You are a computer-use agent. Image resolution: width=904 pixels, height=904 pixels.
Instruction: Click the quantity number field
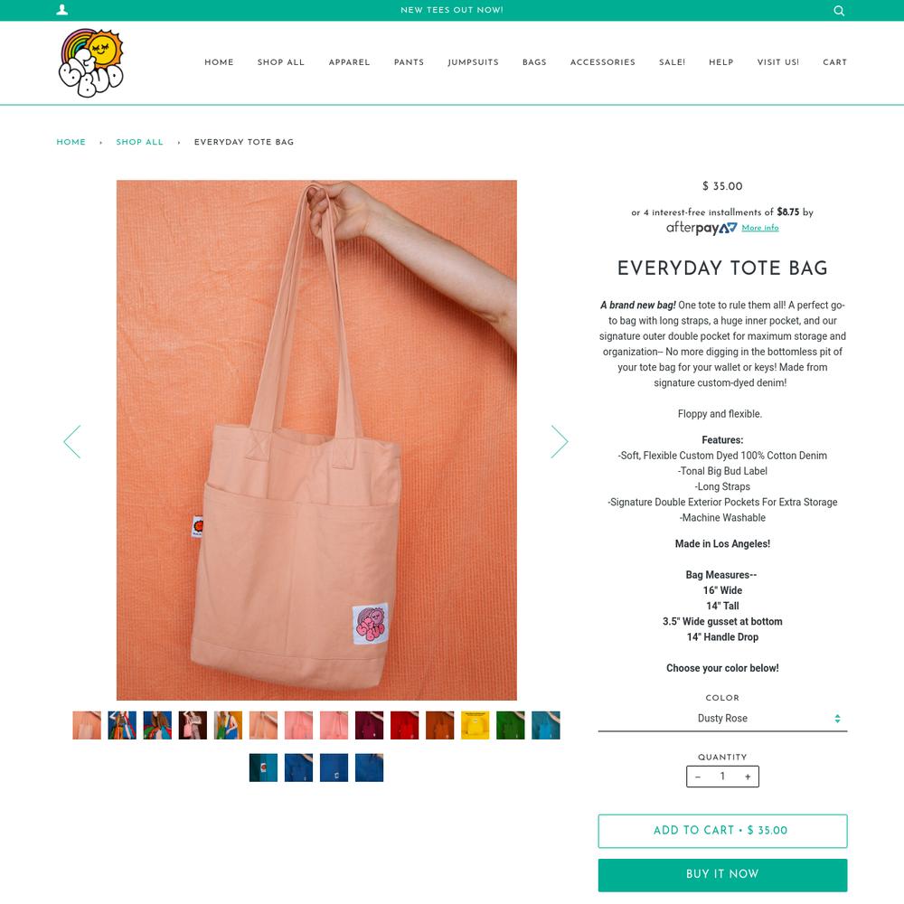722,777
